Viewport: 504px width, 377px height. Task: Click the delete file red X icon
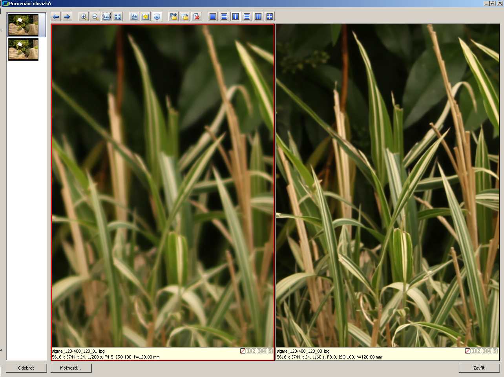(196, 16)
